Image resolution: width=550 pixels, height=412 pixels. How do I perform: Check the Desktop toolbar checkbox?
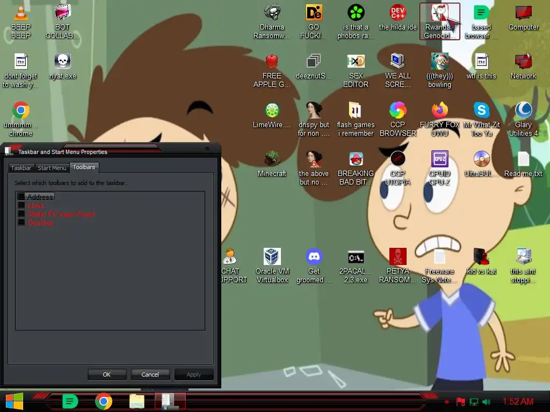21,222
